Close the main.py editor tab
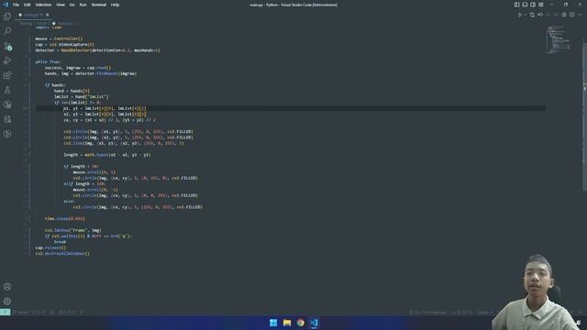The height and width of the screenshot is (330, 587). (48, 15)
